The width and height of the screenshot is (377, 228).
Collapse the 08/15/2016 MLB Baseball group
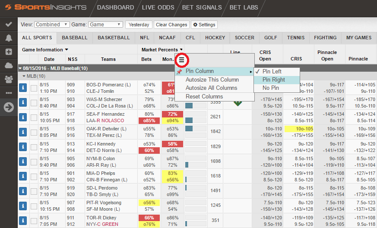pyautogui.click(x=20, y=68)
